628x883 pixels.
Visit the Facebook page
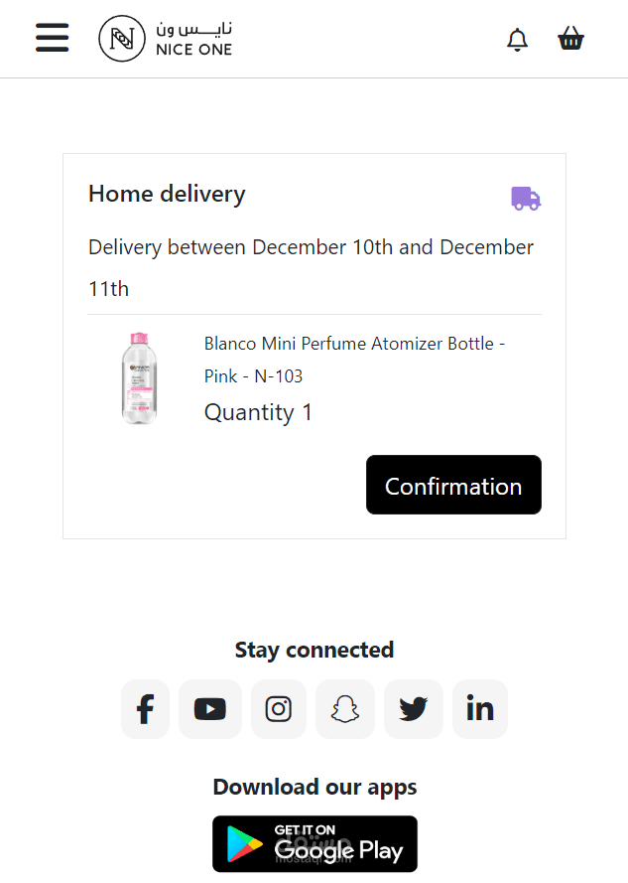coord(145,709)
